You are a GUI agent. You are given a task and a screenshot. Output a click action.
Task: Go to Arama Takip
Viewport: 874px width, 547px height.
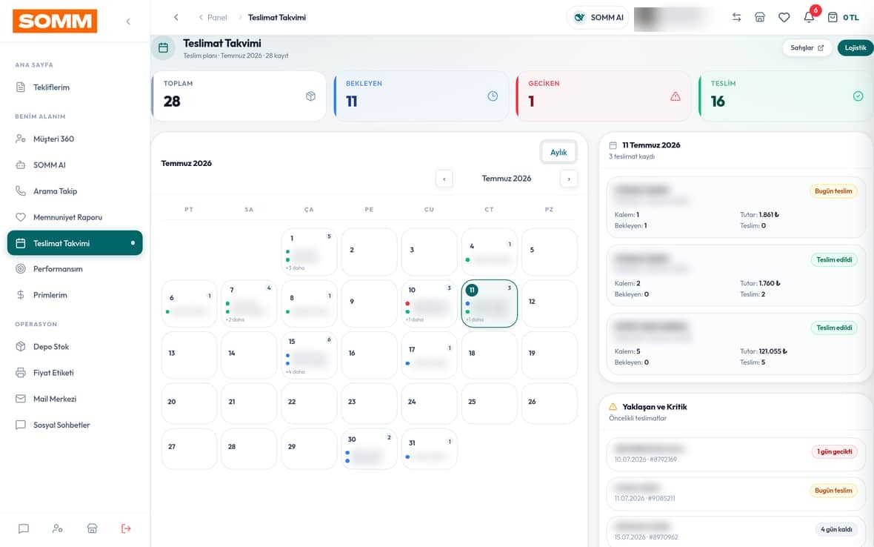[x=75, y=191]
